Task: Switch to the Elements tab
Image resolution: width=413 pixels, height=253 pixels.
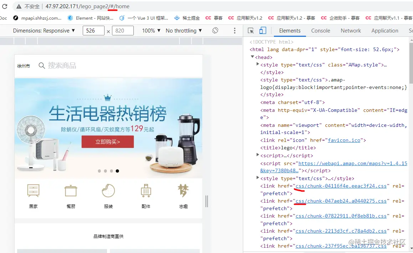Action: (290, 31)
